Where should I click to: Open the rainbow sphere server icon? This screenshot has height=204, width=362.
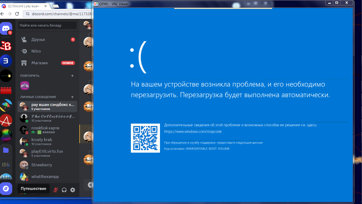point(6,135)
